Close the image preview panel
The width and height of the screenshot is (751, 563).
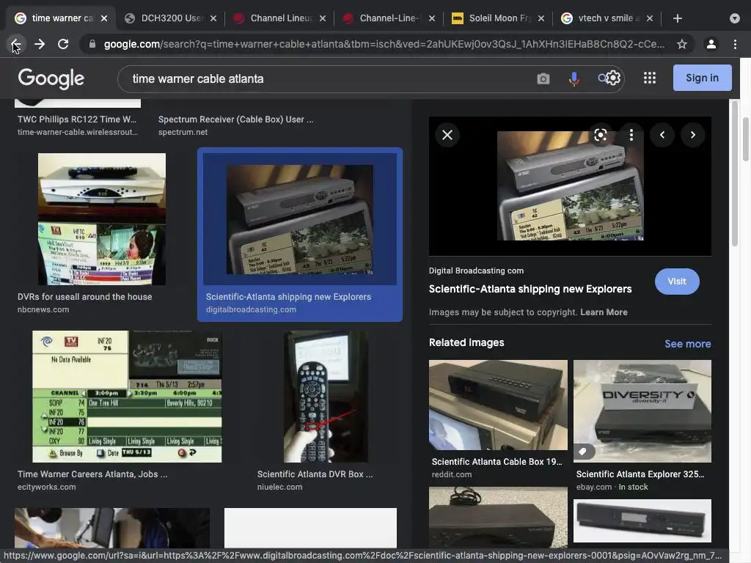click(x=447, y=135)
